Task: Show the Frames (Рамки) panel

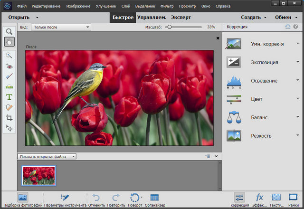Action: tap(293, 198)
